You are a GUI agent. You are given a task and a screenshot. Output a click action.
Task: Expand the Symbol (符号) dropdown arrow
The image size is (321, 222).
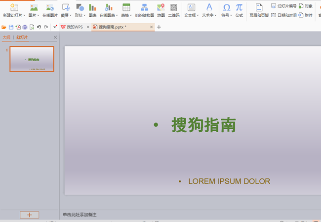231,15
